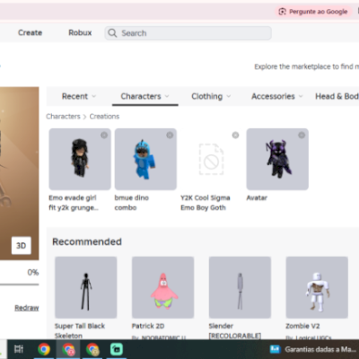Viewport: 359px width, 359px height.
Task: Select Y2K Cool Sigma placeholder thumbnail
Action: pyautogui.click(x=212, y=159)
